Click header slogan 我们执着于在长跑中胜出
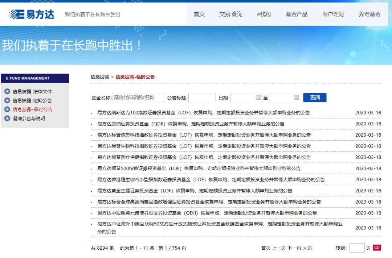 coord(93,14)
